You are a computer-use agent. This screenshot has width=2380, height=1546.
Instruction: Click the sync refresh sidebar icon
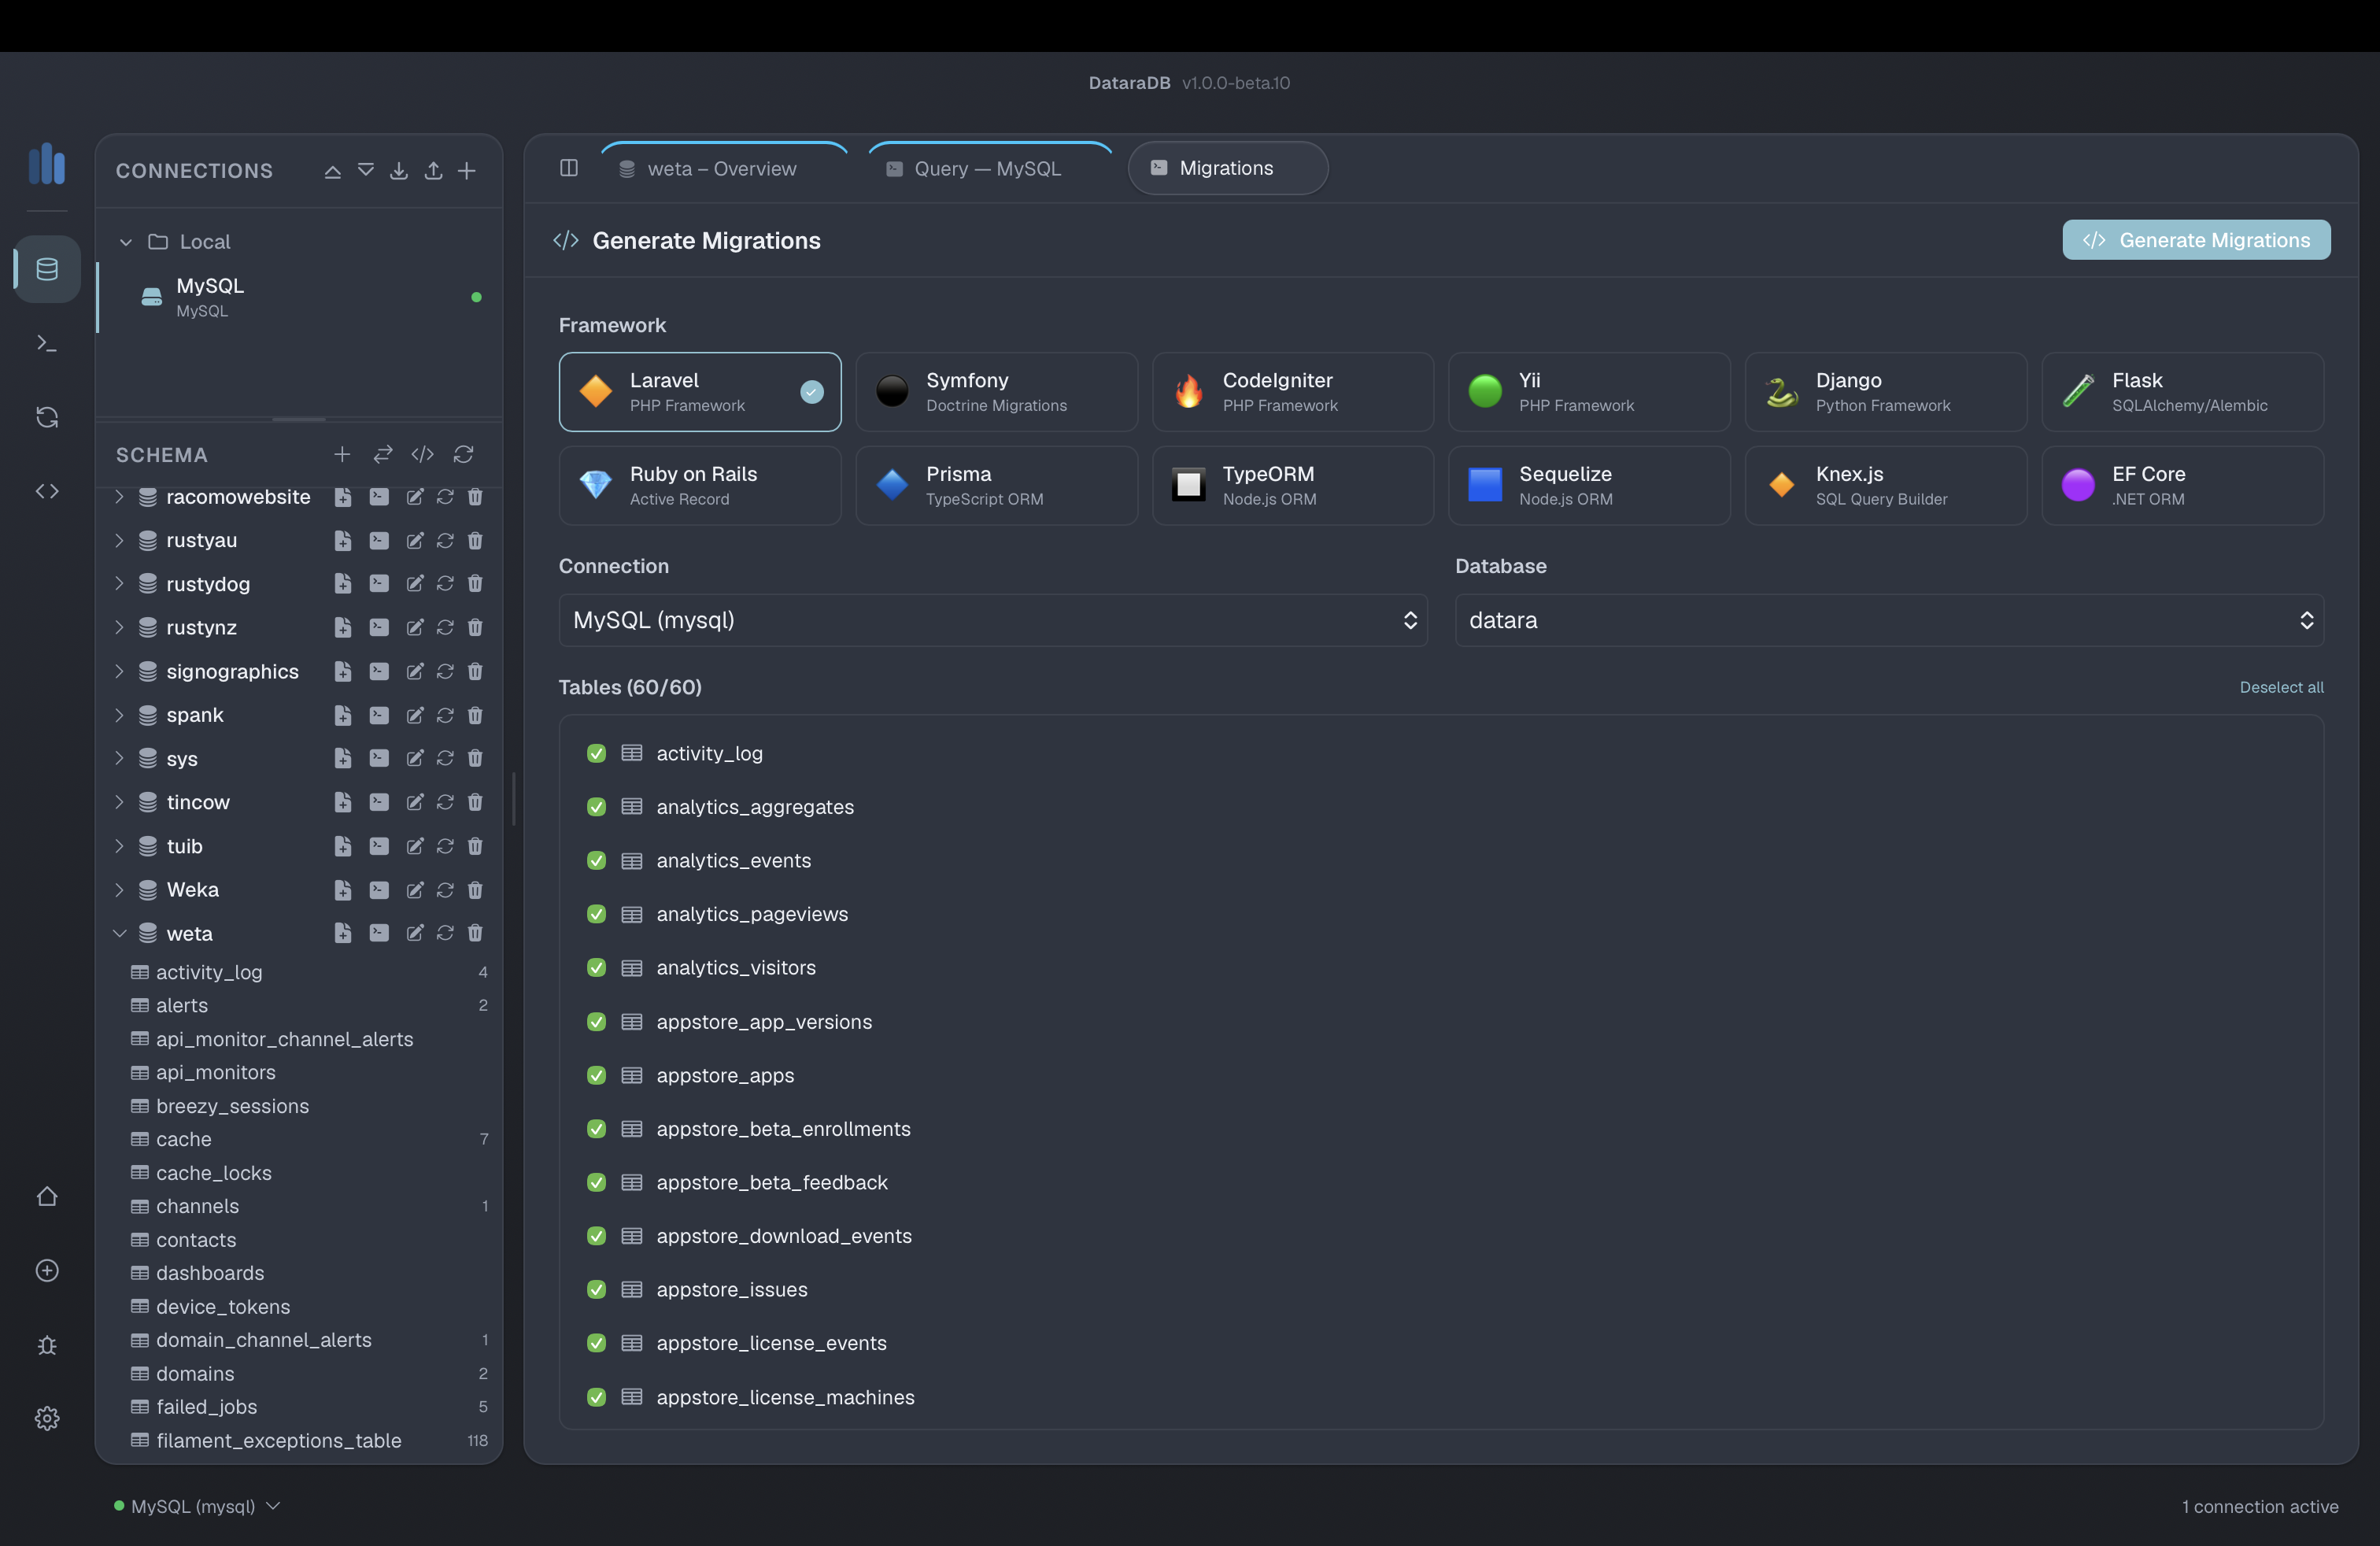point(47,417)
